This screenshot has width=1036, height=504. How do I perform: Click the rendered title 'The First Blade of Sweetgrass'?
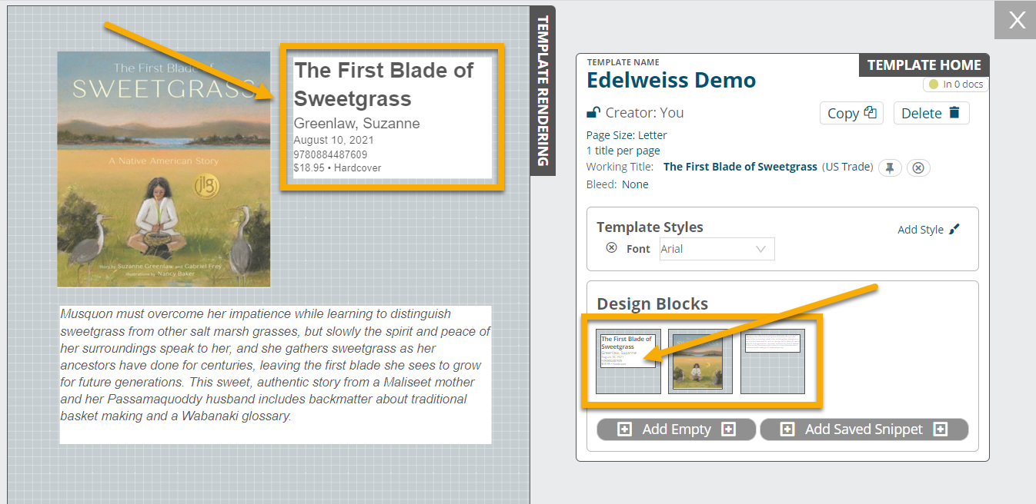click(384, 85)
